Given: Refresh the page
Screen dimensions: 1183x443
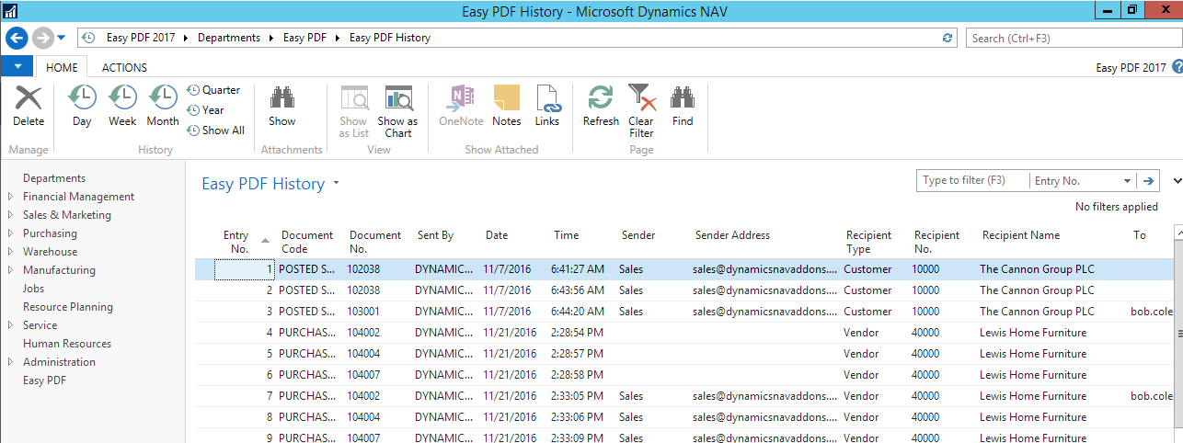Looking at the screenshot, I should tap(601, 107).
